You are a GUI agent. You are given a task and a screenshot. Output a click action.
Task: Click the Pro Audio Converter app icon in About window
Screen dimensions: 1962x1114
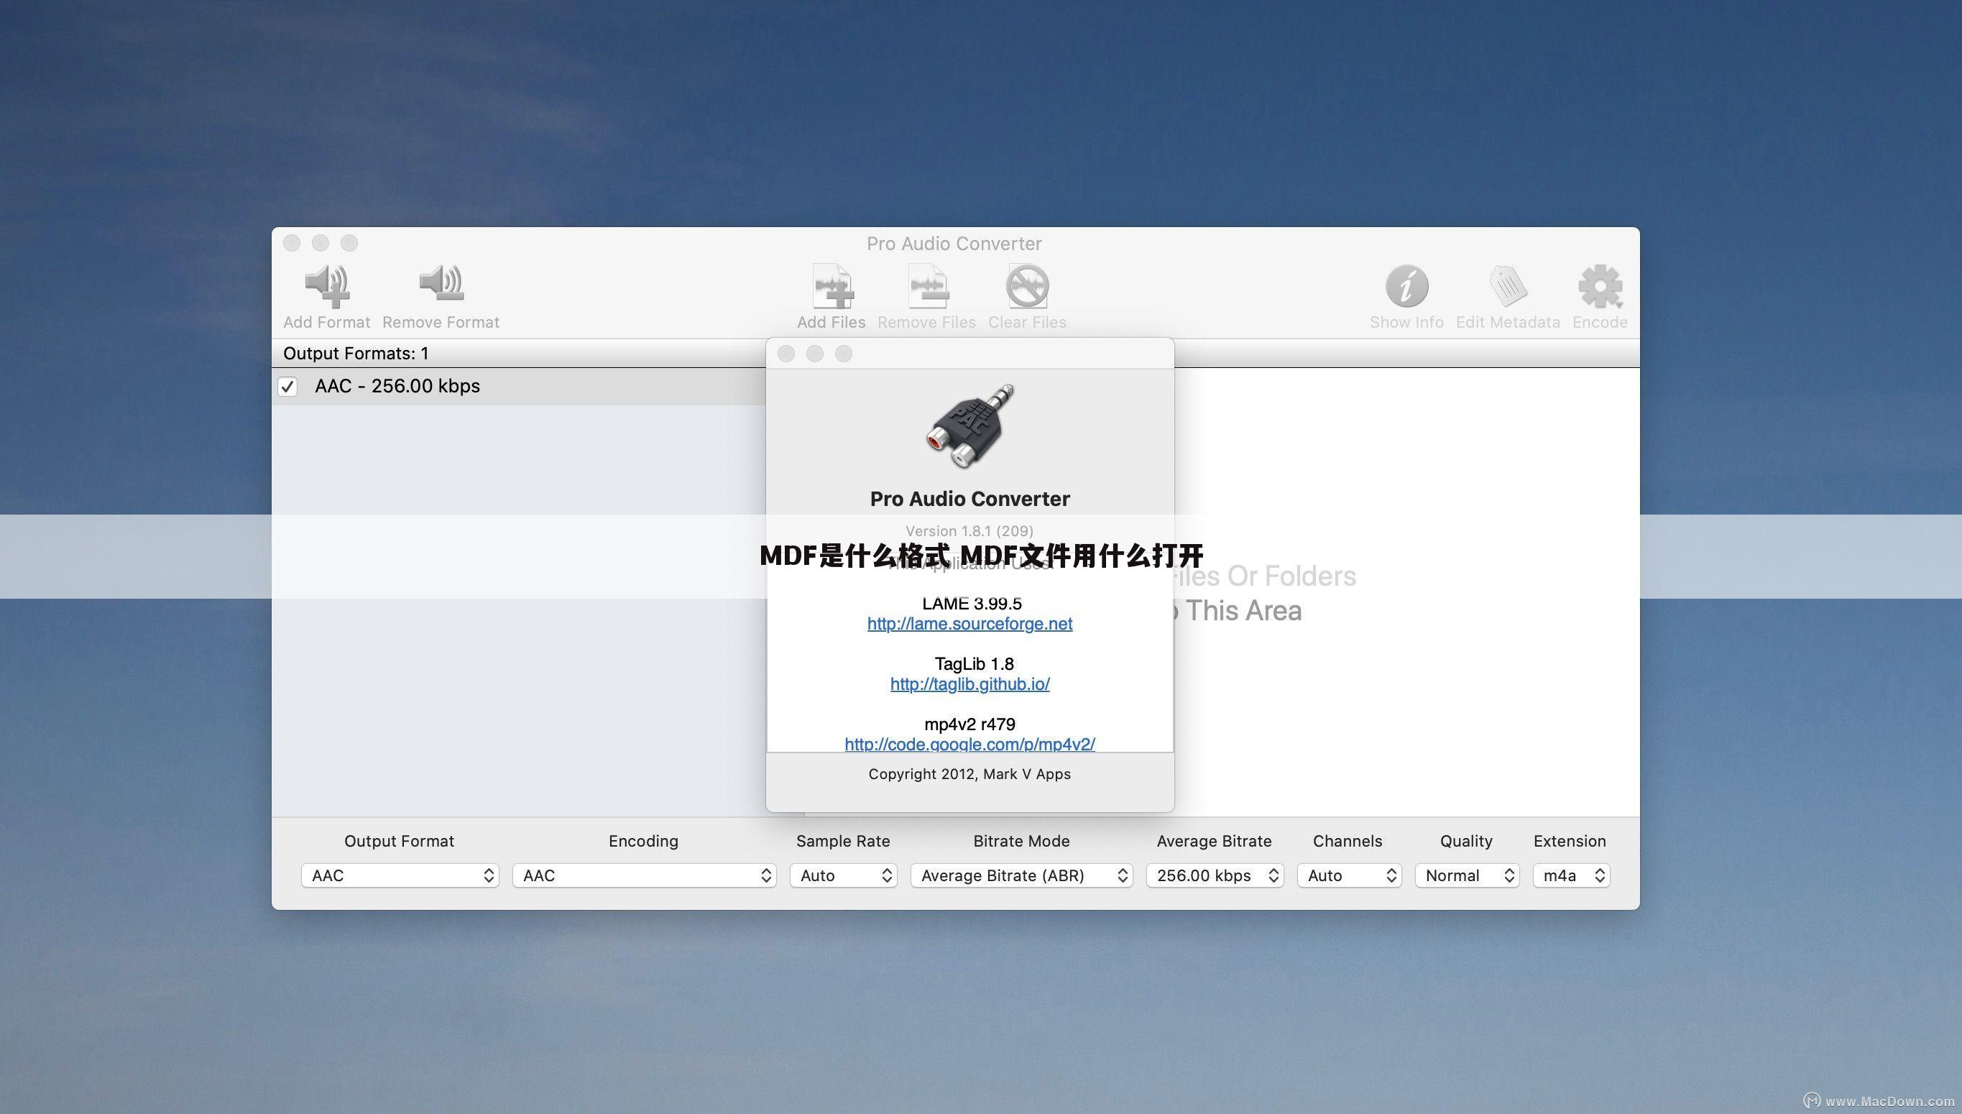coord(970,426)
